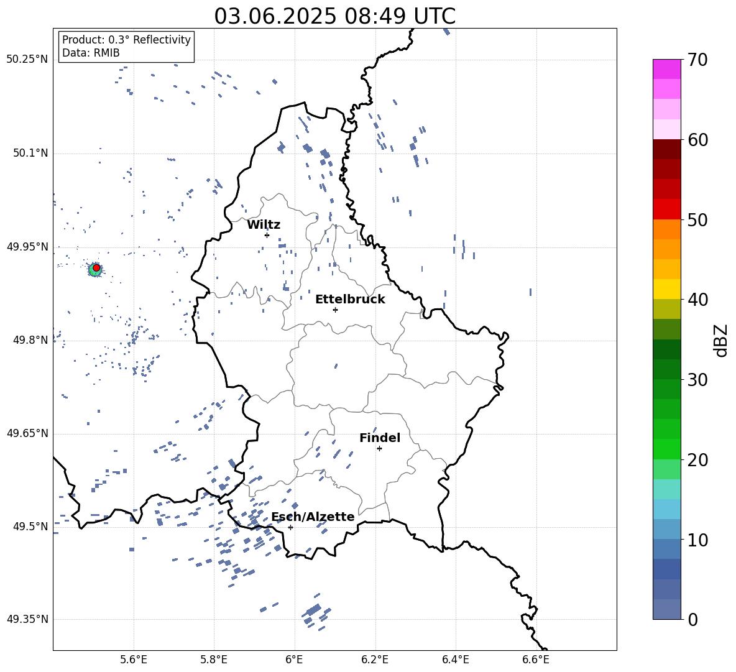Click the colorbar tick value 50
This screenshot has width=736, height=672.
click(x=697, y=220)
